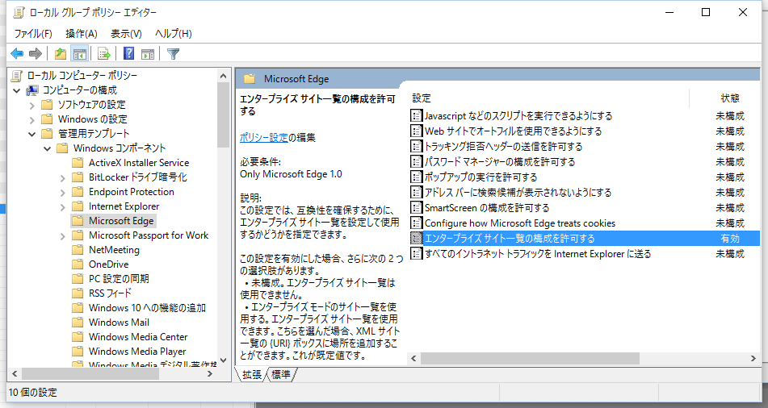Screen dimensions: 768x408
Task: Collapse the コンピューターの構成 node
Action: (17, 90)
